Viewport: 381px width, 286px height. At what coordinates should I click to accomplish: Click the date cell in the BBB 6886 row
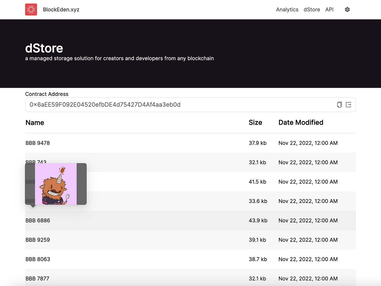[308, 221]
